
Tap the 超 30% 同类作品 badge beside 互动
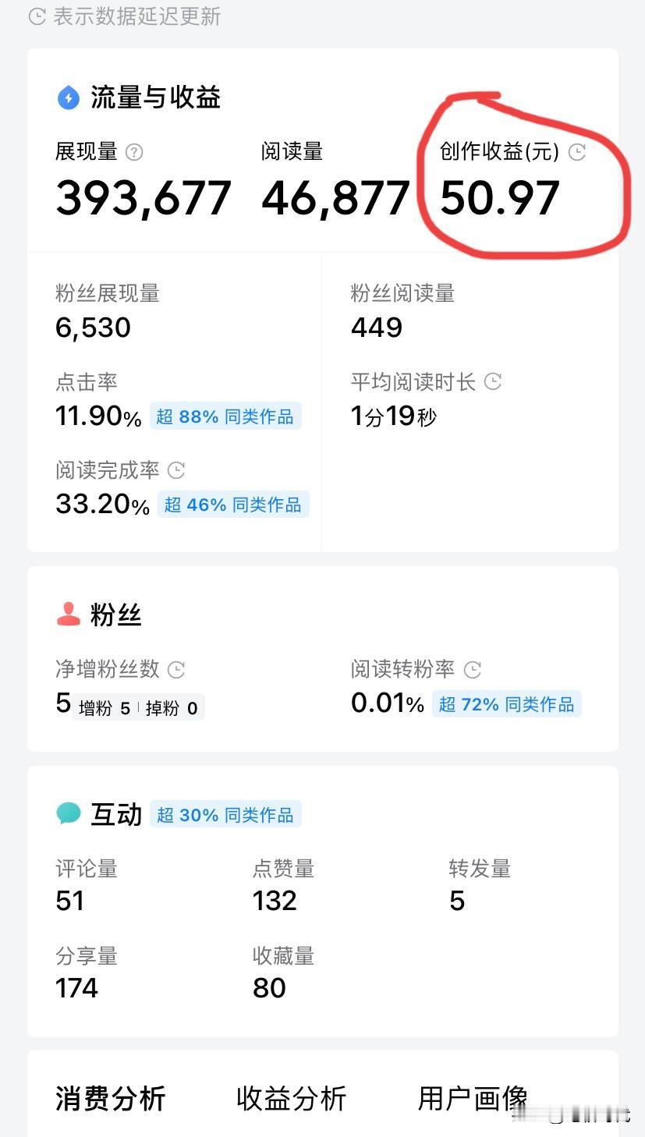click(225, 815)
